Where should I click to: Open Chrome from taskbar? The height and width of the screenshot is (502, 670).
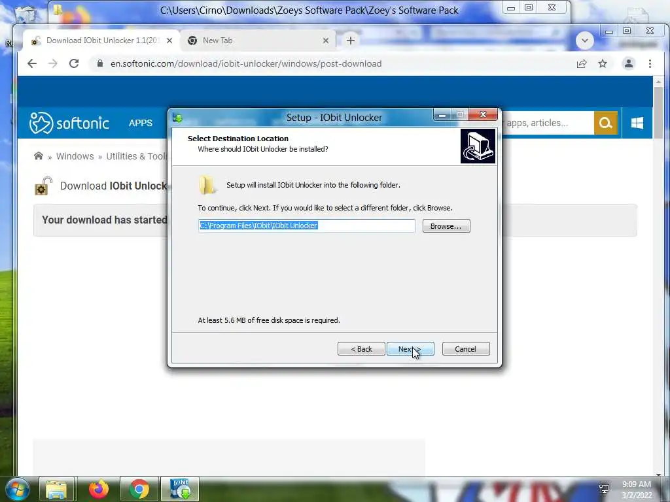[x=139, y=490]
